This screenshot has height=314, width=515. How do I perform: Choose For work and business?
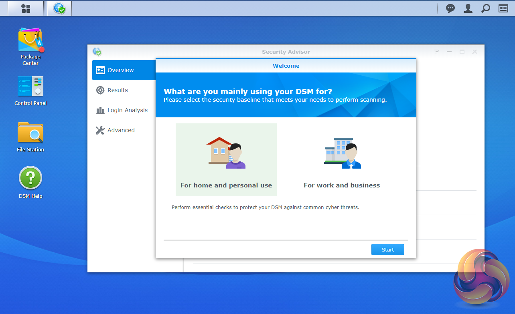point(342,160)
